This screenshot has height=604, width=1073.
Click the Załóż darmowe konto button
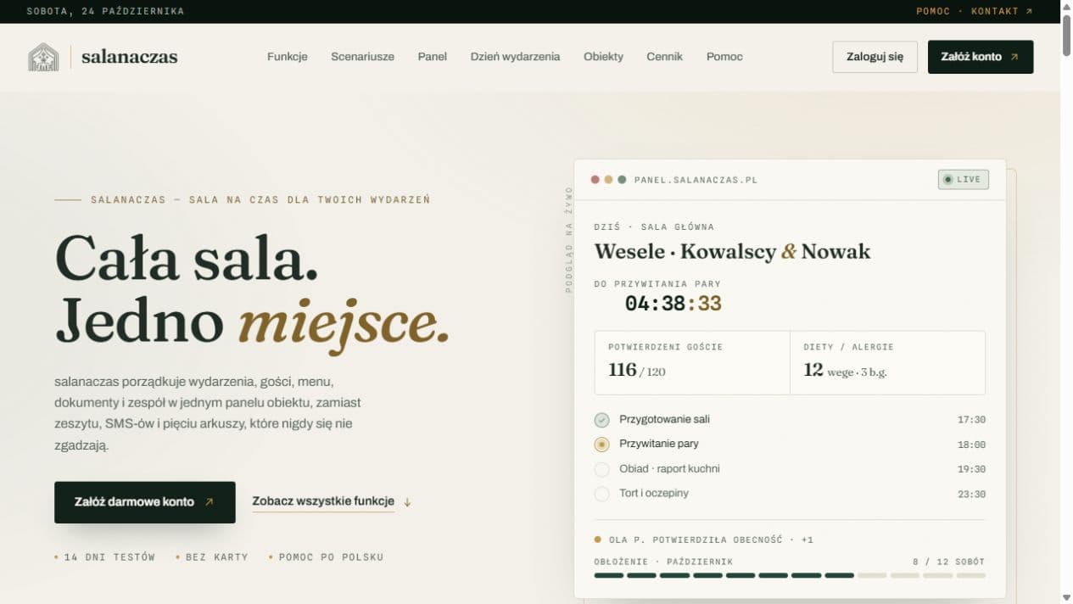pyautogui.click(x=145, y=502)
